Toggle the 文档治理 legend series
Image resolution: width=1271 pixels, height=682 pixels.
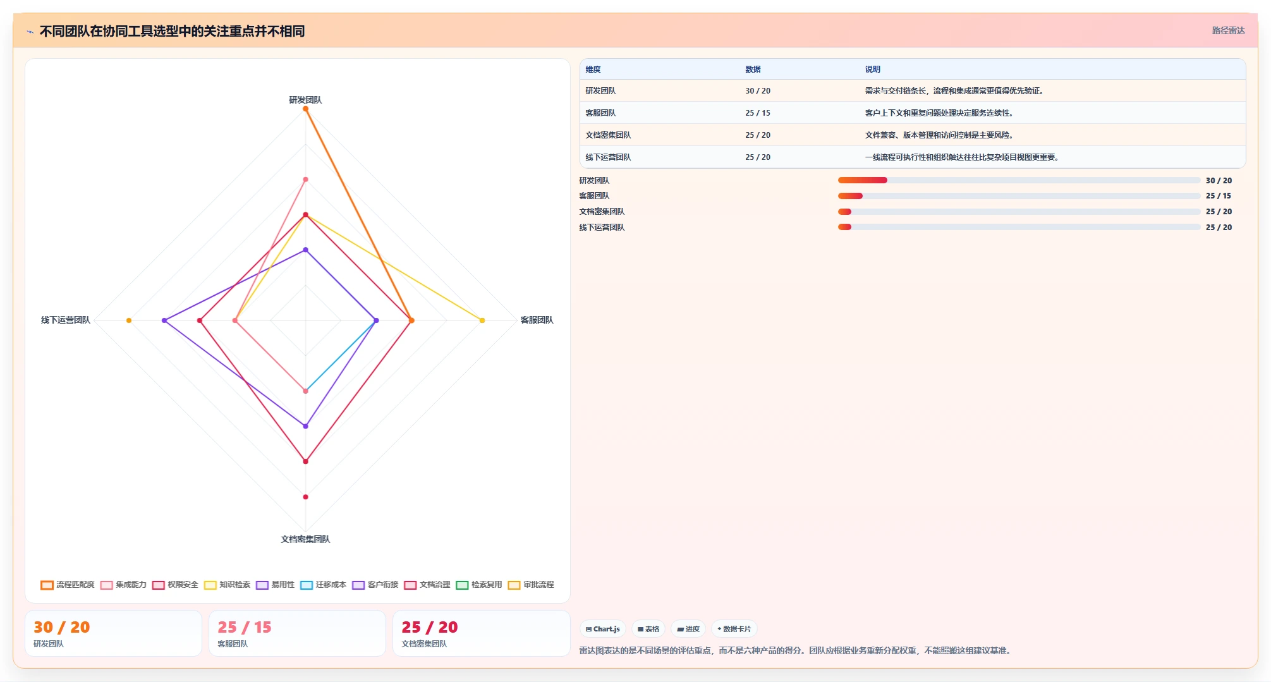427,585
